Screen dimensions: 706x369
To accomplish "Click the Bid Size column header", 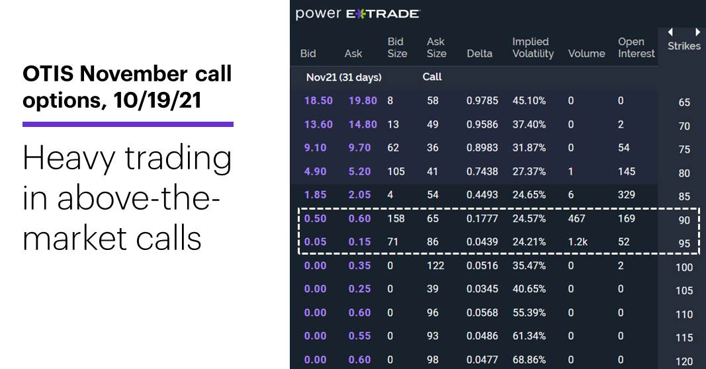I will point(397,48).
